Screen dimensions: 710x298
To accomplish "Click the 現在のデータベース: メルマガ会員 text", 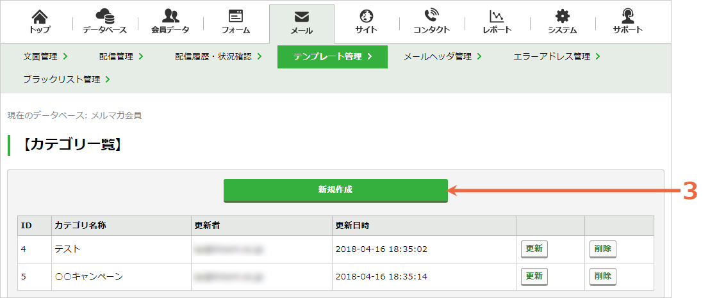I will coord(75,115).
